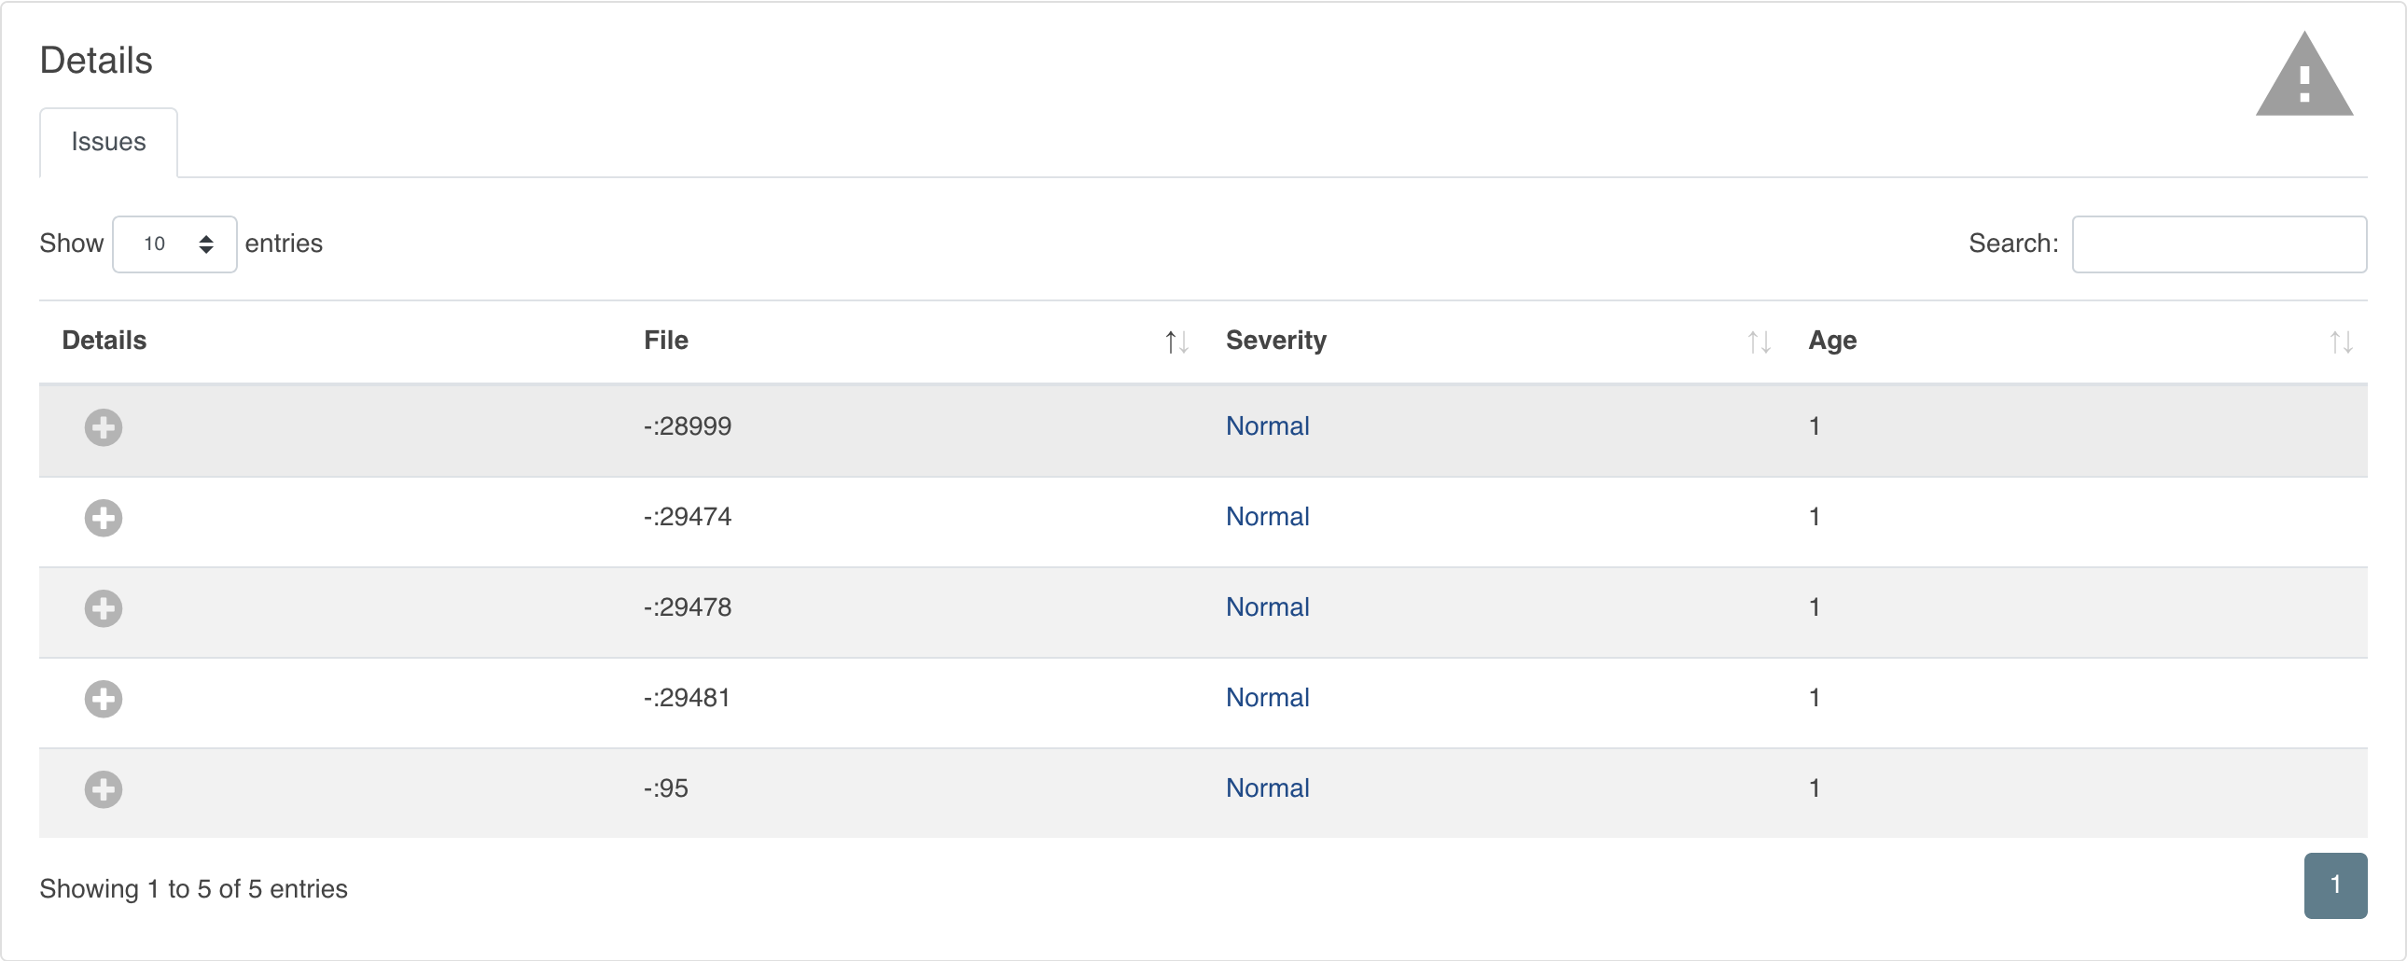This screenshot has height=961, width=2407.
Task: Click plus icon beside -:29478
Action: point(103,608)
